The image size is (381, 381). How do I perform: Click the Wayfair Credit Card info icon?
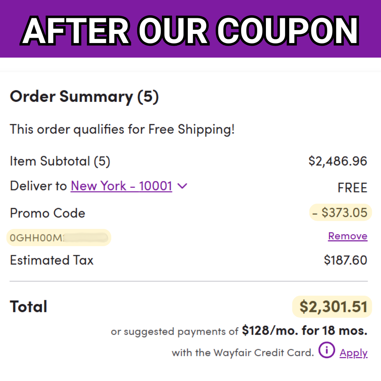[x=327, y=350]
